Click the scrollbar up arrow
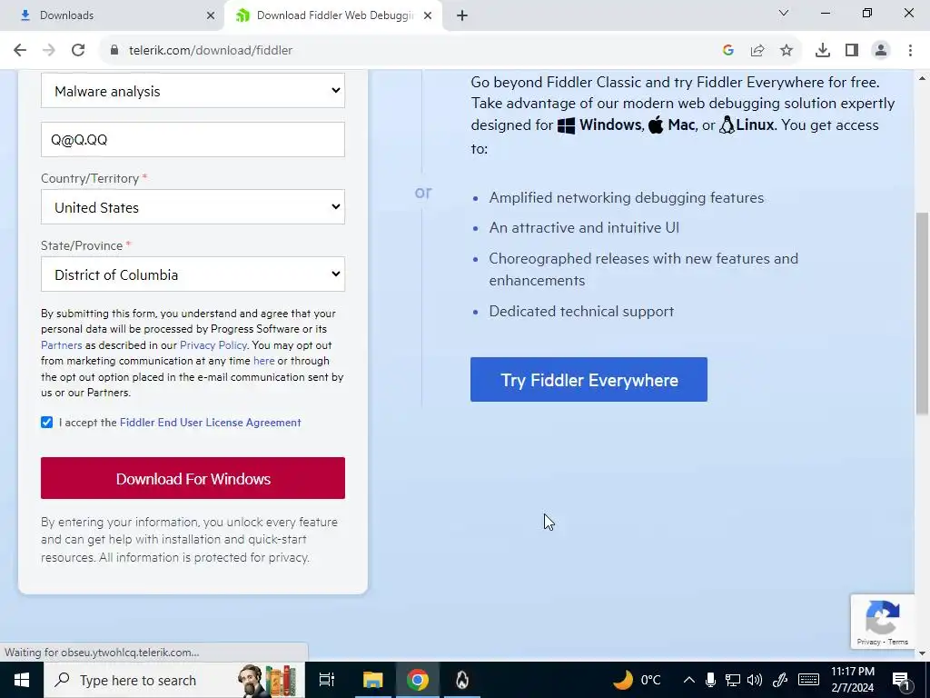 coord(923,78)
